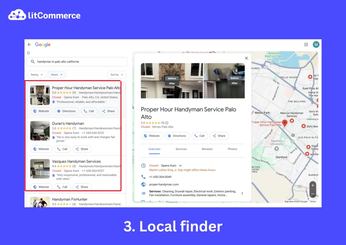Switch to the Reviews tab
This screenshot has width=346, height=245.
click(x=207, y=149)
